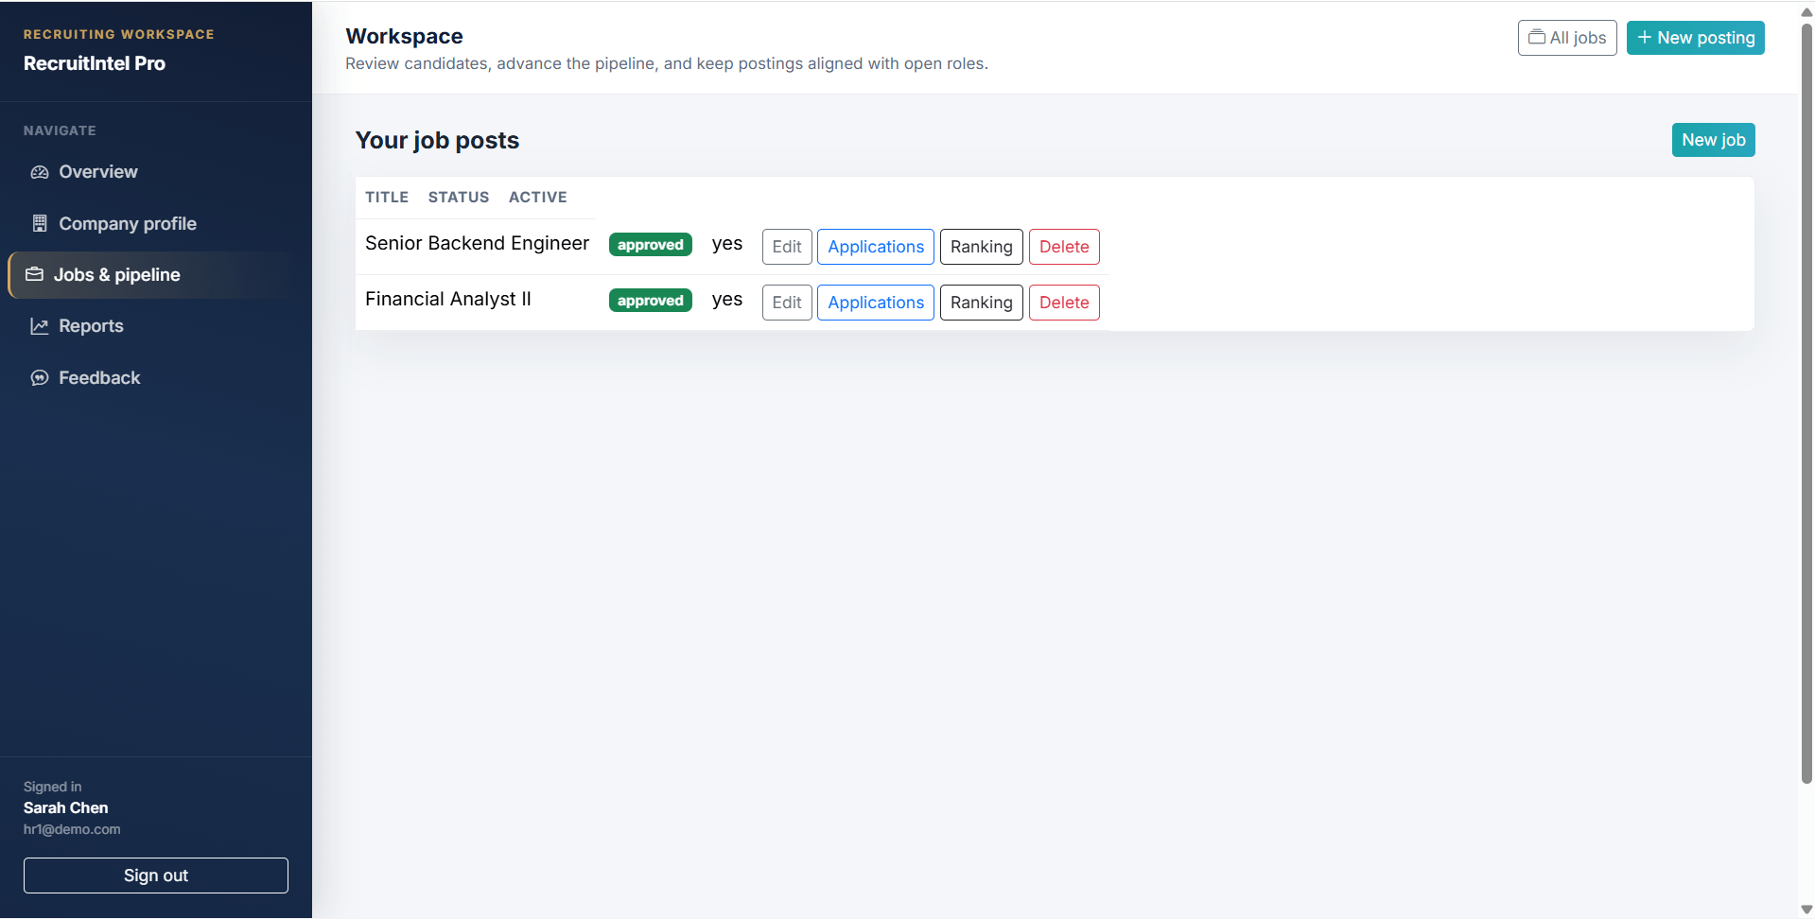Click the Jobs & pipeline briefcase icon
1815x919 pixels.
pyautogui.click(x=35, y=275)
